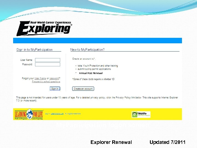This screenshot has width=197, height=148.
Task: Open the forgot User Name link
Action: coord(40,78)
